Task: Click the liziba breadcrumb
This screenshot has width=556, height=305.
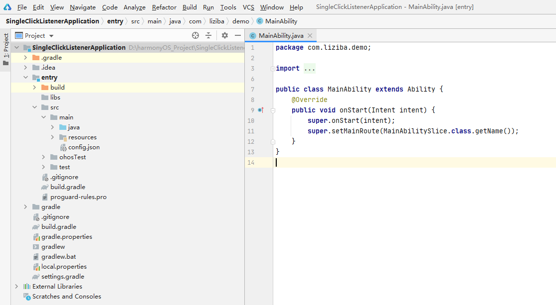Action: pos(216,21)
